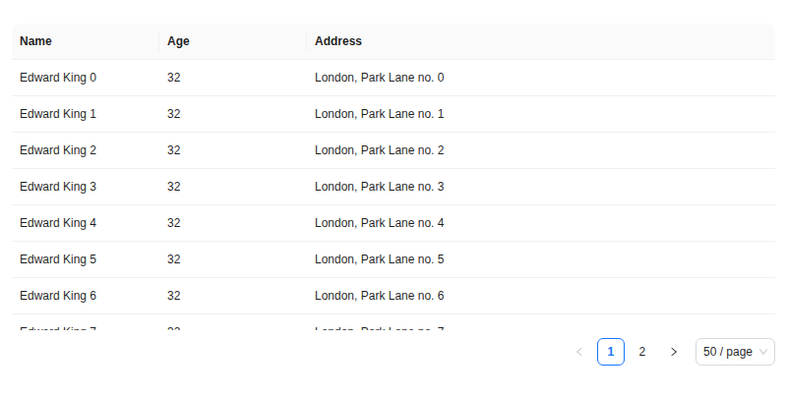Click the Edward King 1 name cell
The image size is (787, 397).
[x=58, y=114]
